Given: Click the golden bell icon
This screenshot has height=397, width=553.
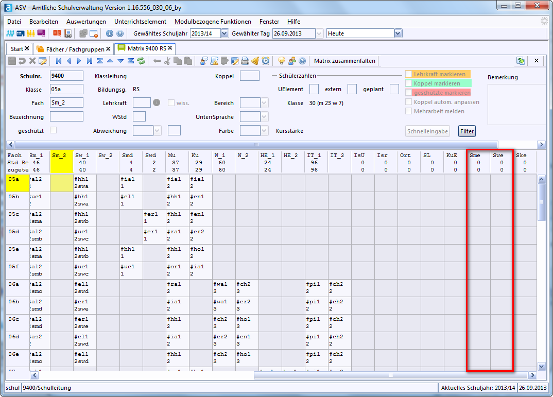Looking at the screenshot, I should [x=255, y=61].
